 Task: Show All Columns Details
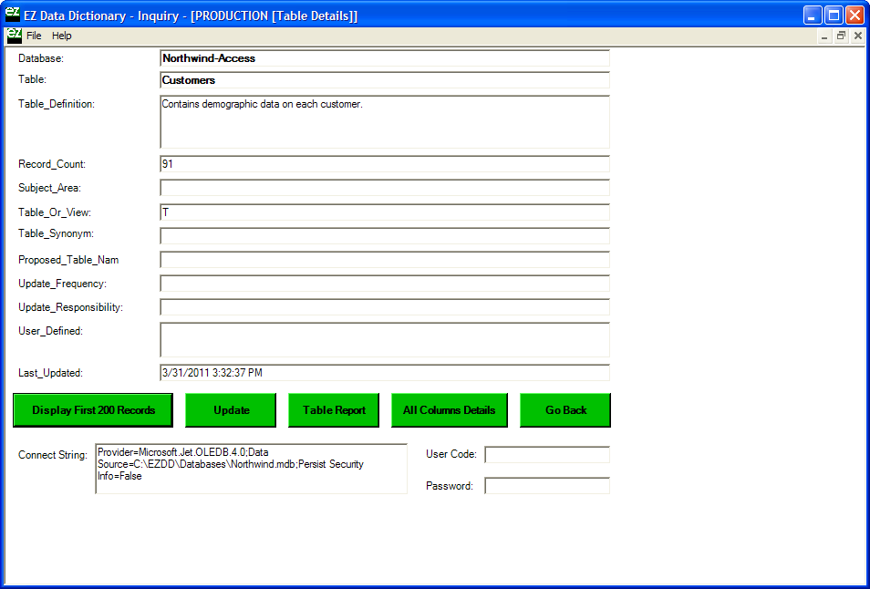pos(449,410)
